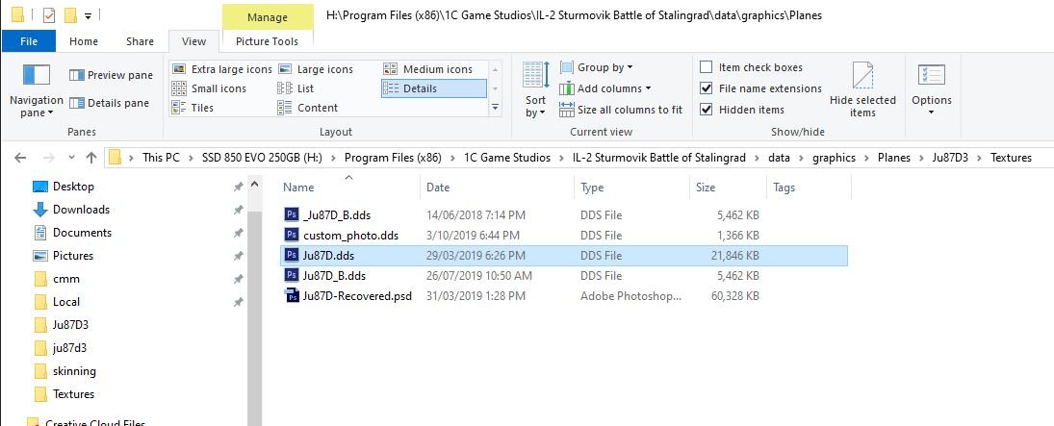1054x426 pixels.
Task: Select the Ju87D.dds file icon
Action: click(x=292, y=256)
